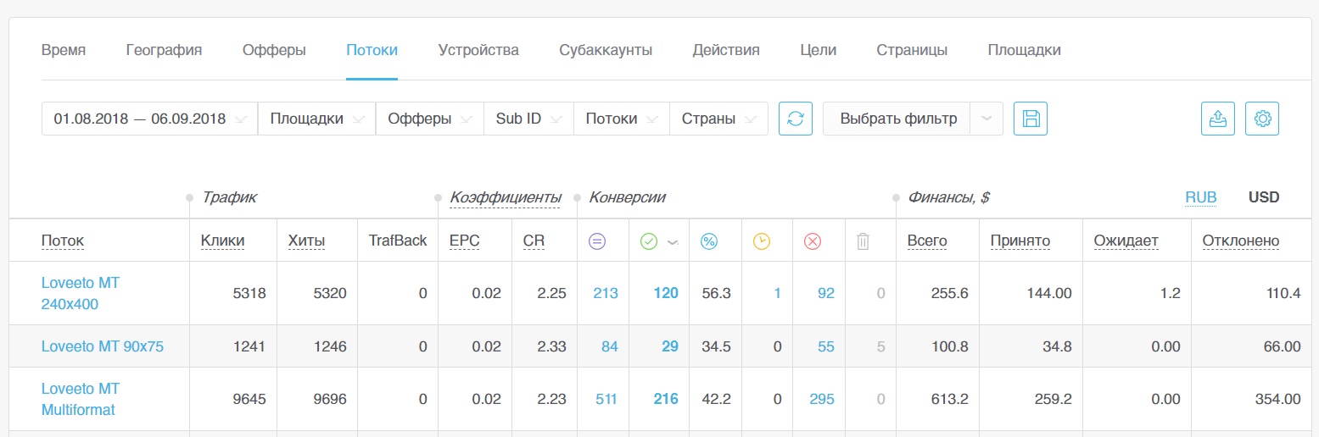Image resolution: width=1319 pixels, height=437 pixels.
Task: Click the red rejected conversions cross icon
Action: click(x=812, y=241)
